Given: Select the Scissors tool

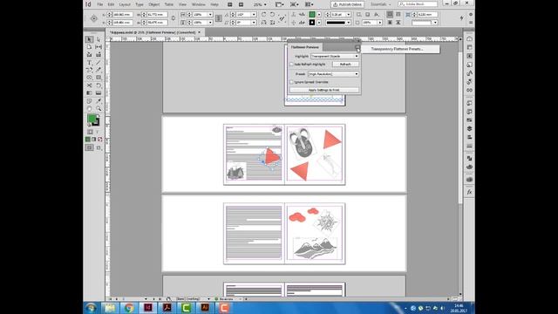Looking at the screenshot, I should coord(89,85).
